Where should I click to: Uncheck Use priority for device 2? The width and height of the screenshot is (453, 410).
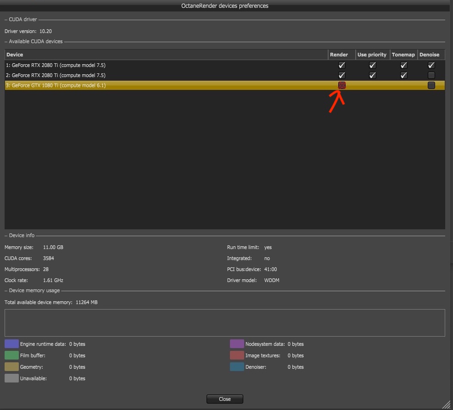pyautogui.click(x=372, y=75)
